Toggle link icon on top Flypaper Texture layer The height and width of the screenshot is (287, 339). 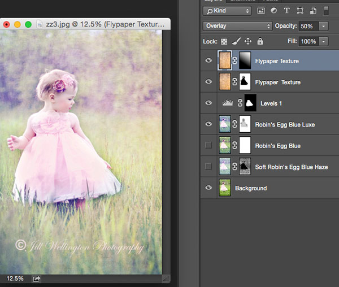[x=235, y=60]
